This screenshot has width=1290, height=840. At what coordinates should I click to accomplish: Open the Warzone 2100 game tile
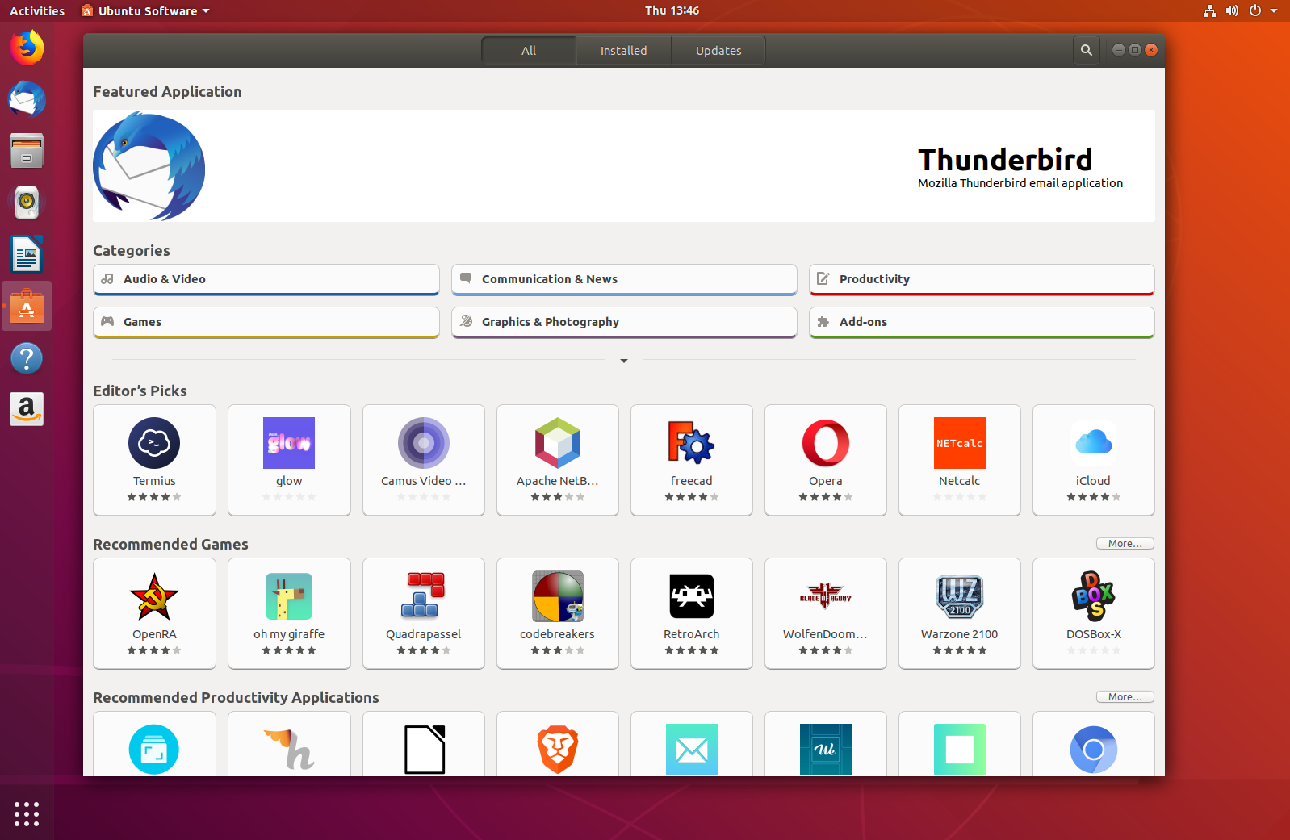960,613
